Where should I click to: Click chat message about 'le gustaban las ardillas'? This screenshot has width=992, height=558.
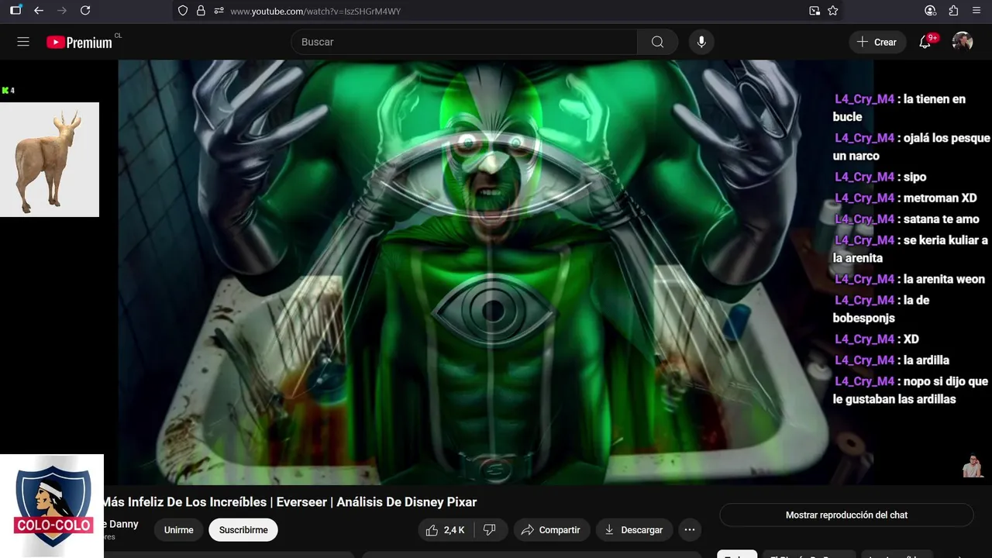click(x=911, y=390)
